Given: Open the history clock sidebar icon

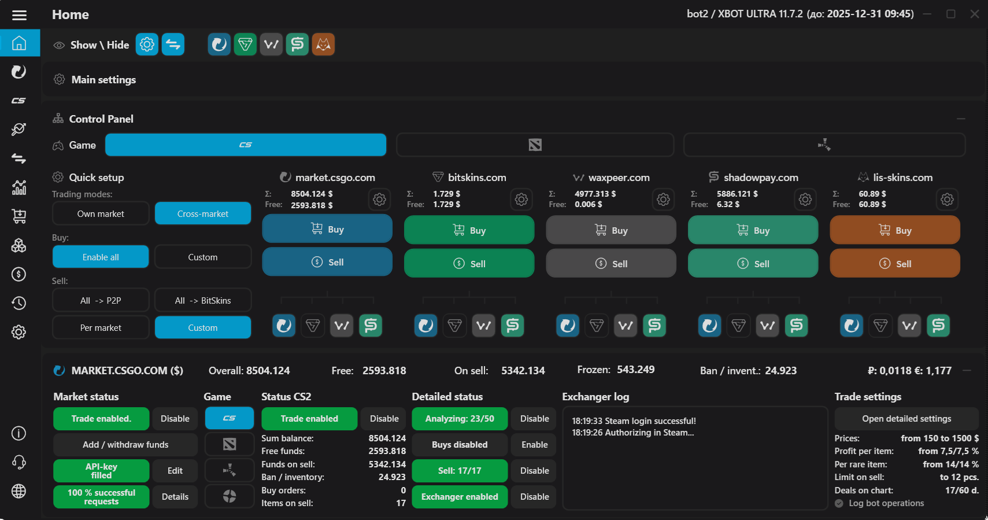Looking at the screenshot, I should [x=19, y=303].
